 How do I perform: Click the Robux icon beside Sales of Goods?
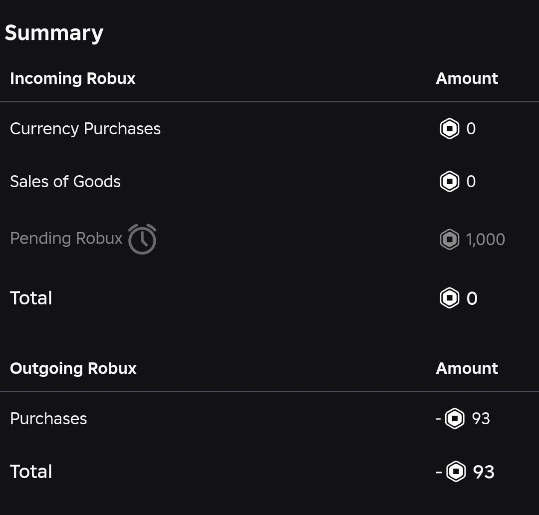449,181
